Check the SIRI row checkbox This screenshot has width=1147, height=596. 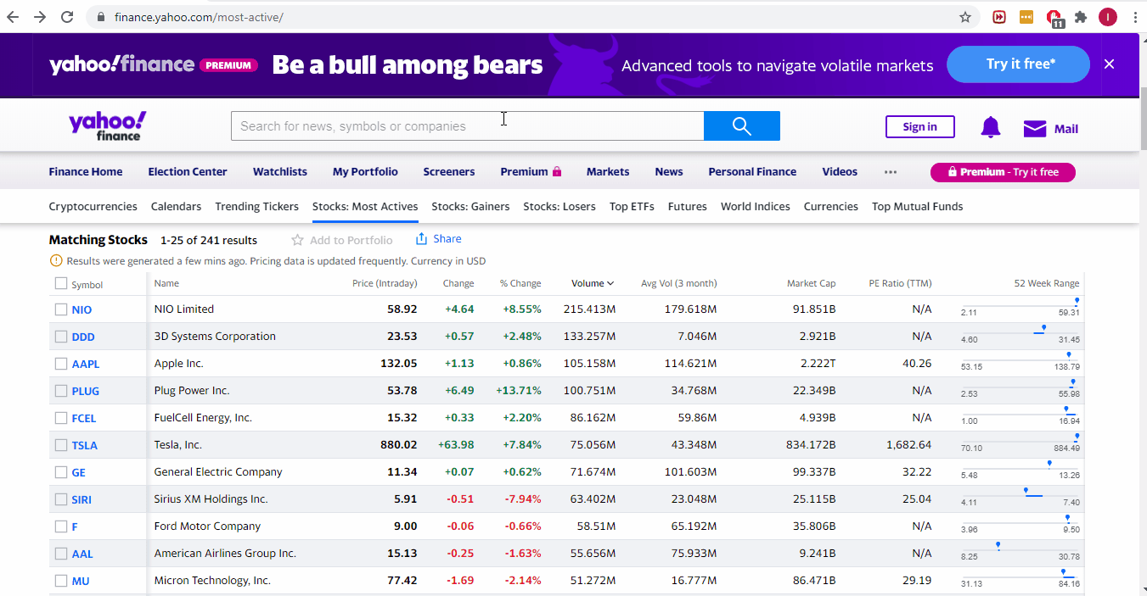(x=61, y=499)
